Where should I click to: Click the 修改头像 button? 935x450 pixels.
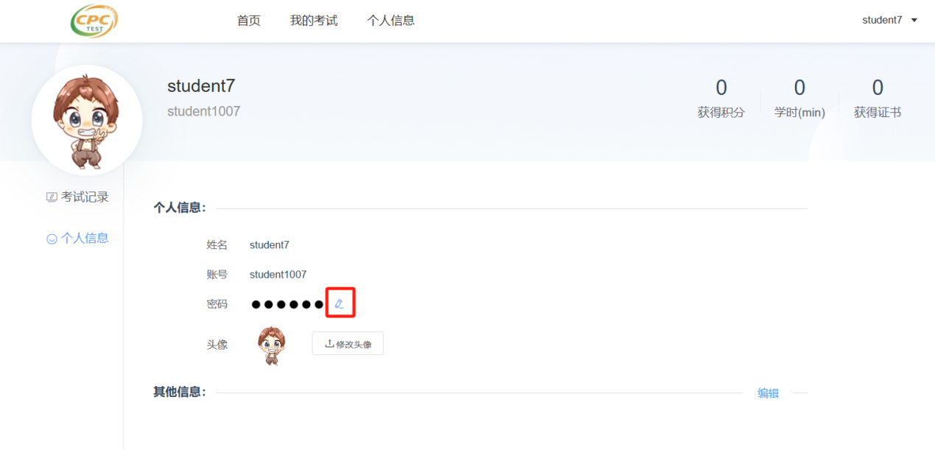[x=348, y=344]
